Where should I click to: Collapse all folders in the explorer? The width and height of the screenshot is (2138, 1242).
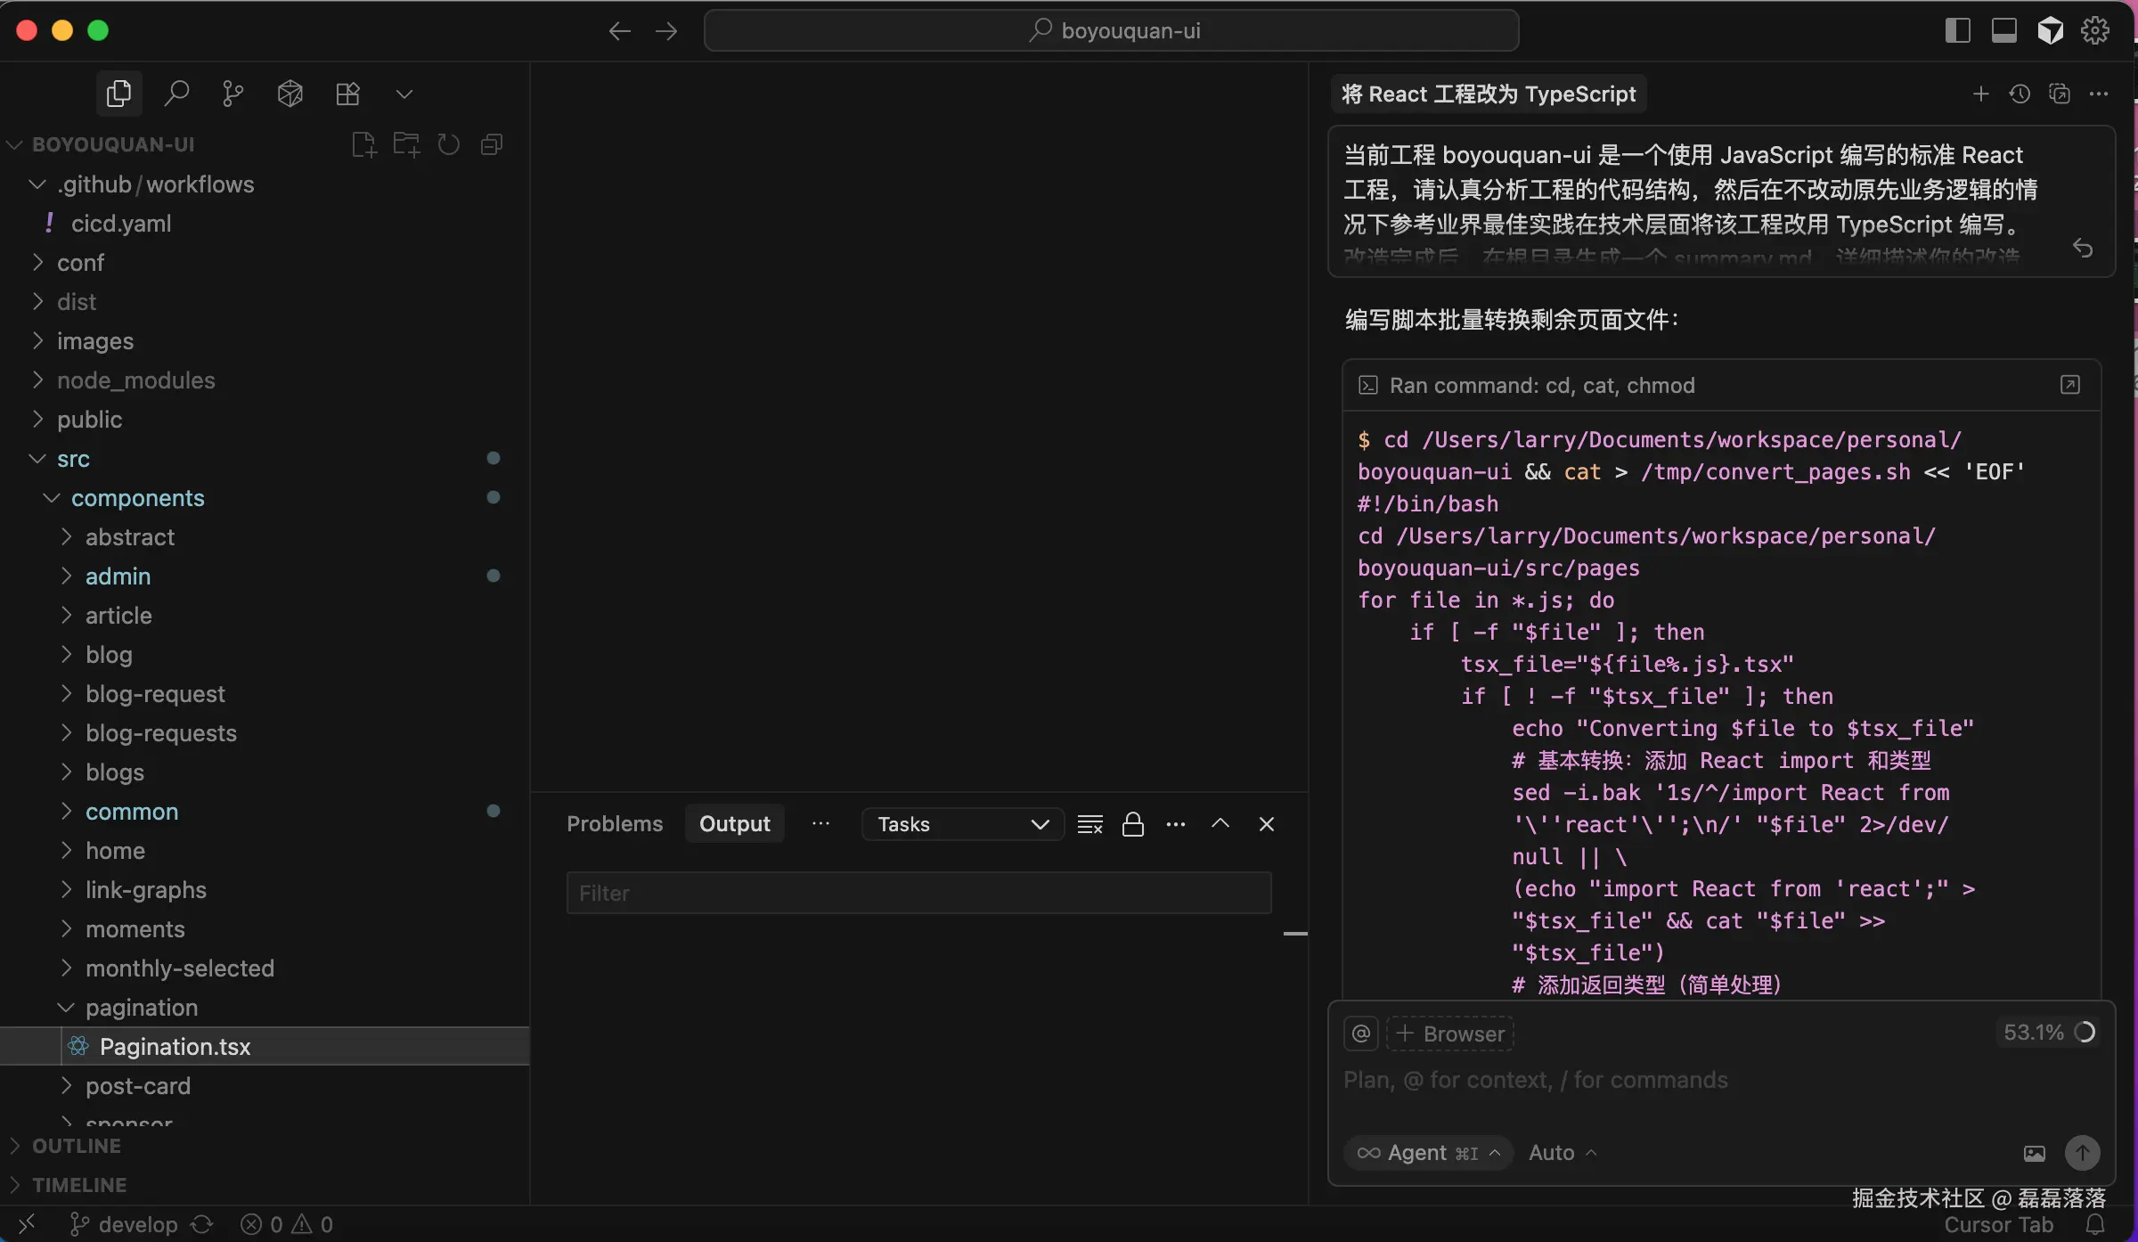(490, 144)
